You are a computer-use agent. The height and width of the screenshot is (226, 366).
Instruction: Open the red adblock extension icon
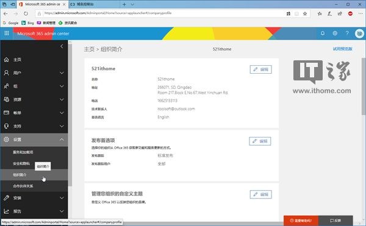point(350,14)
